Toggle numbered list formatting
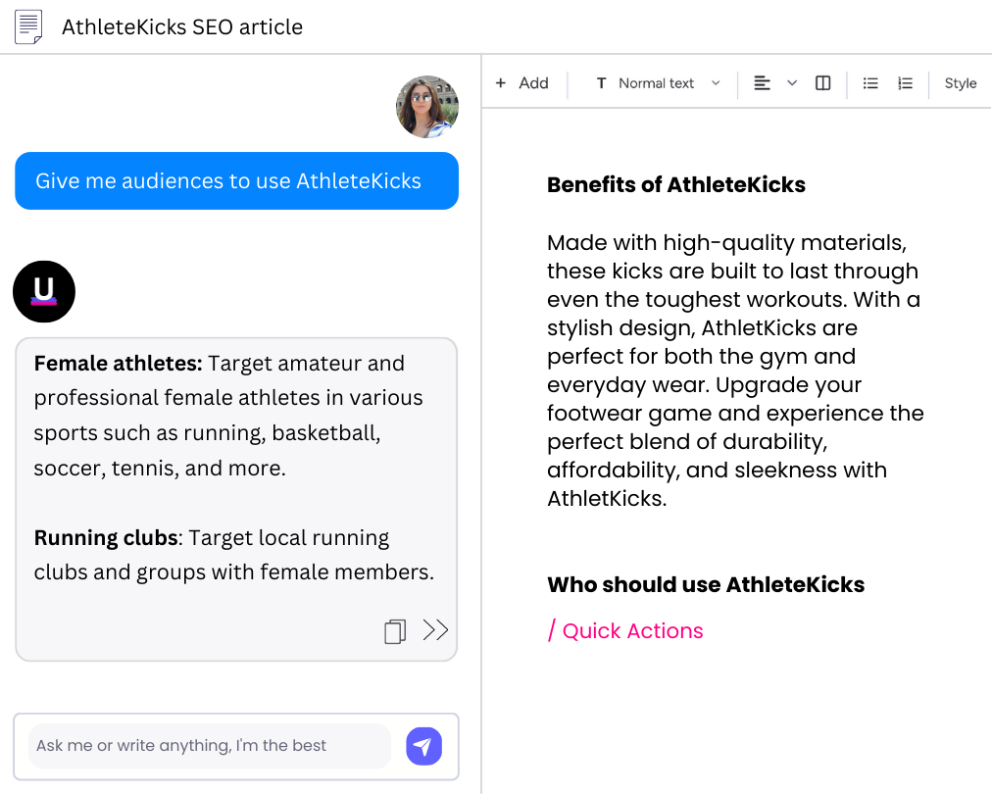Image resolution: width=992 pixels, height=794 pixels. pos(906,83)
